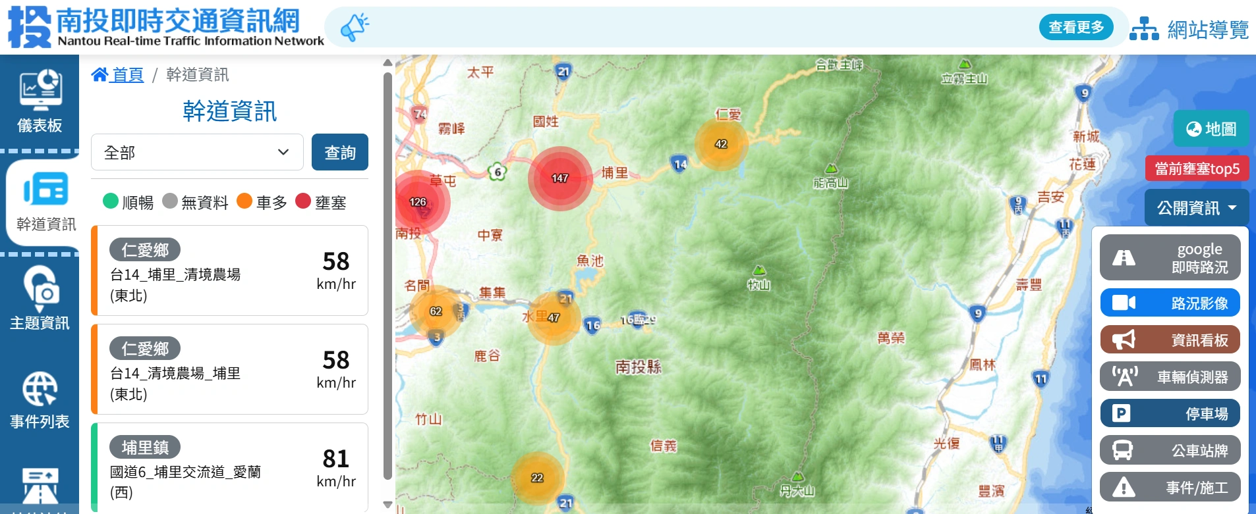This screenshot has width=1256, height=514.
Task: Toggle 停車場 layer
Action: tap(1170, 413)
